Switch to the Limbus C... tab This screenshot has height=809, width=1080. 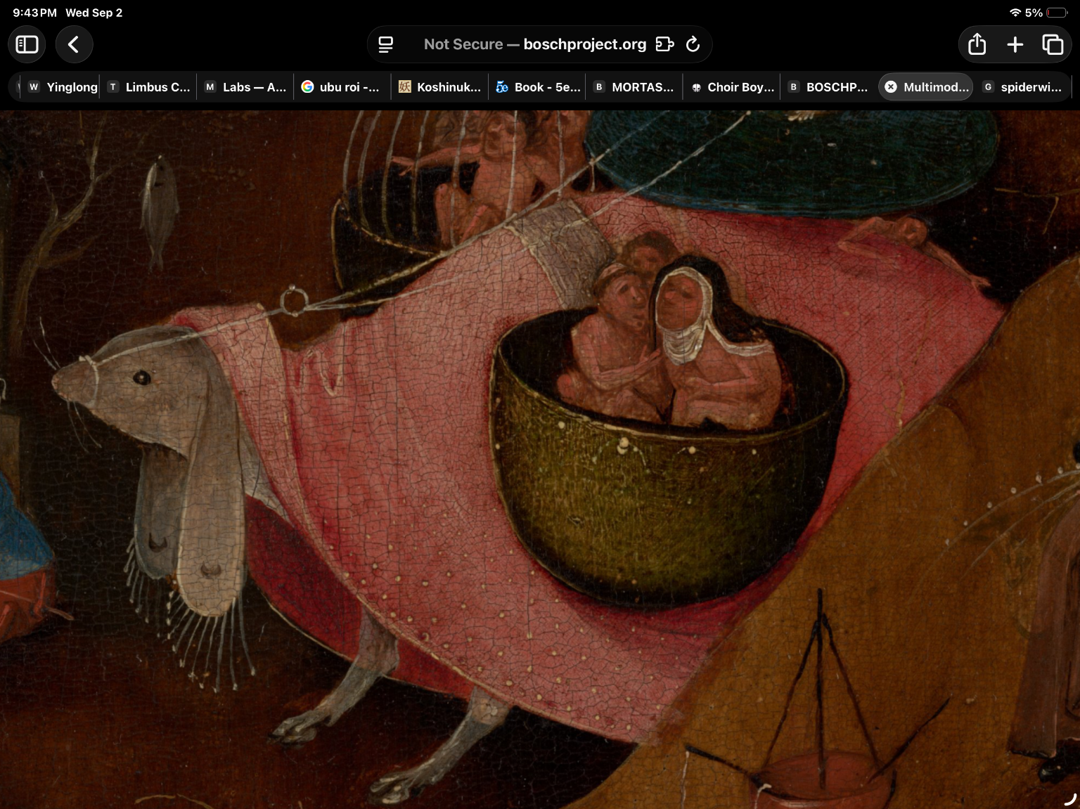(148, 87)
